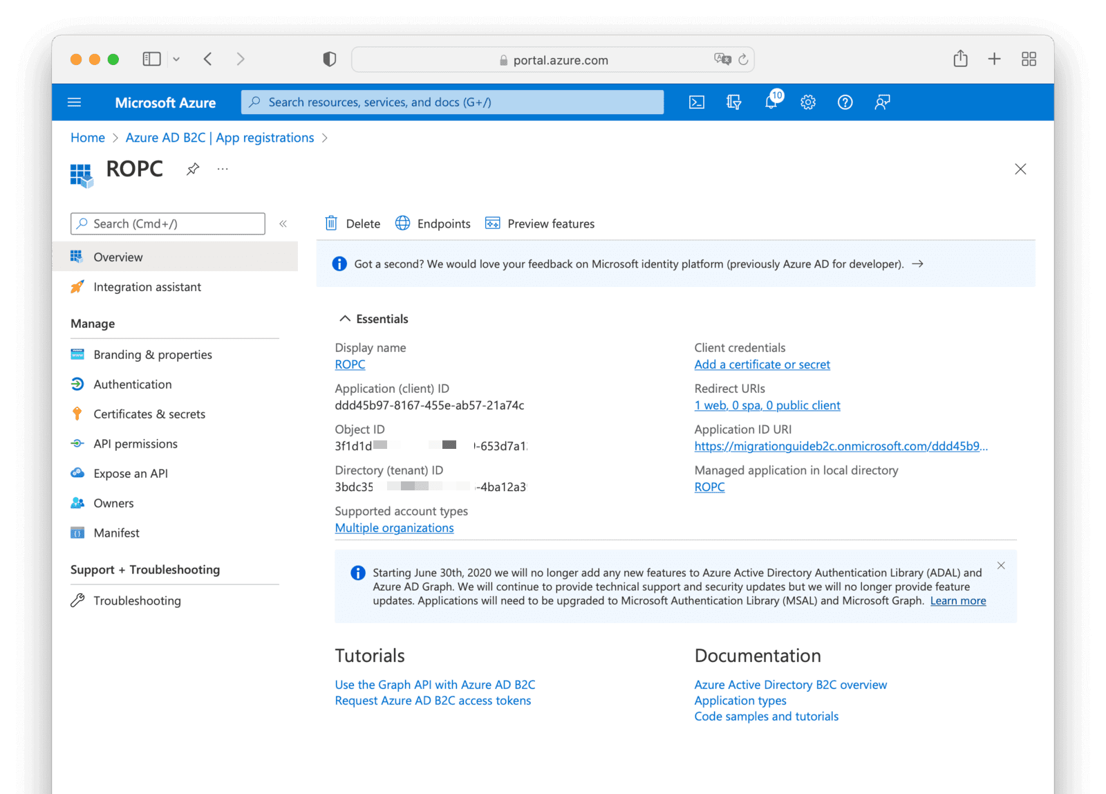Viewport: 1106px width, 794px height.
Task: Select Authentication in the Manage menu
Action: pyautogui.click(x=132, y=385)
